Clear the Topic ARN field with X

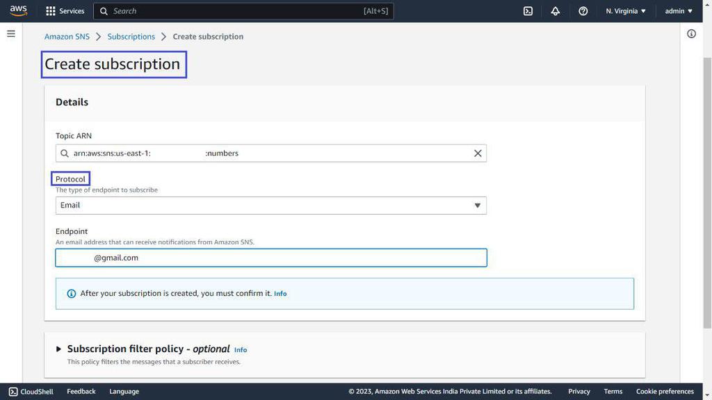(478, 153)
